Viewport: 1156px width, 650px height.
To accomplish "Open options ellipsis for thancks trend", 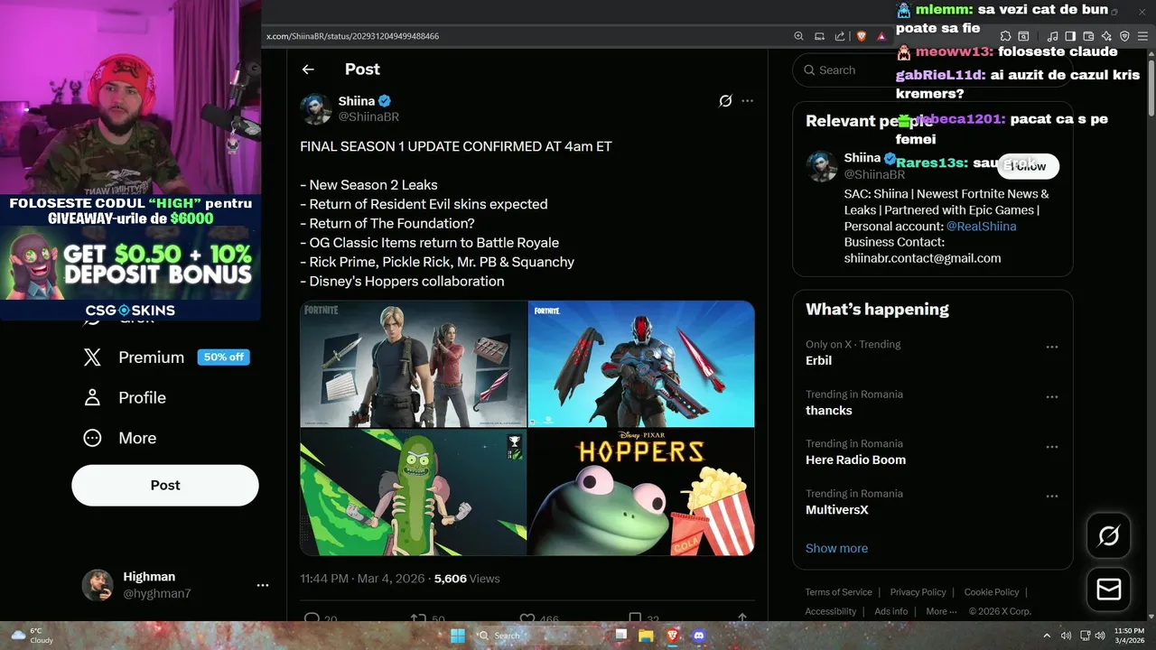I will pos(1052,396).
